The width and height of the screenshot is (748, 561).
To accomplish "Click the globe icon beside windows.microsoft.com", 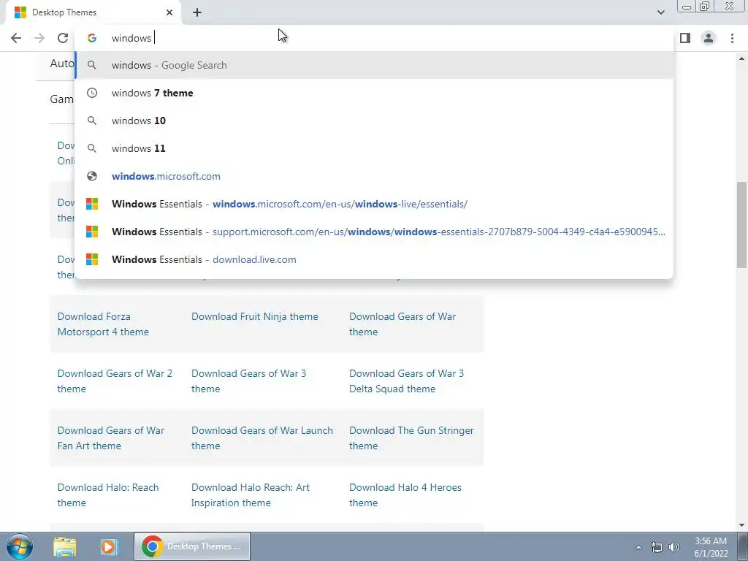I will [92, 176].
